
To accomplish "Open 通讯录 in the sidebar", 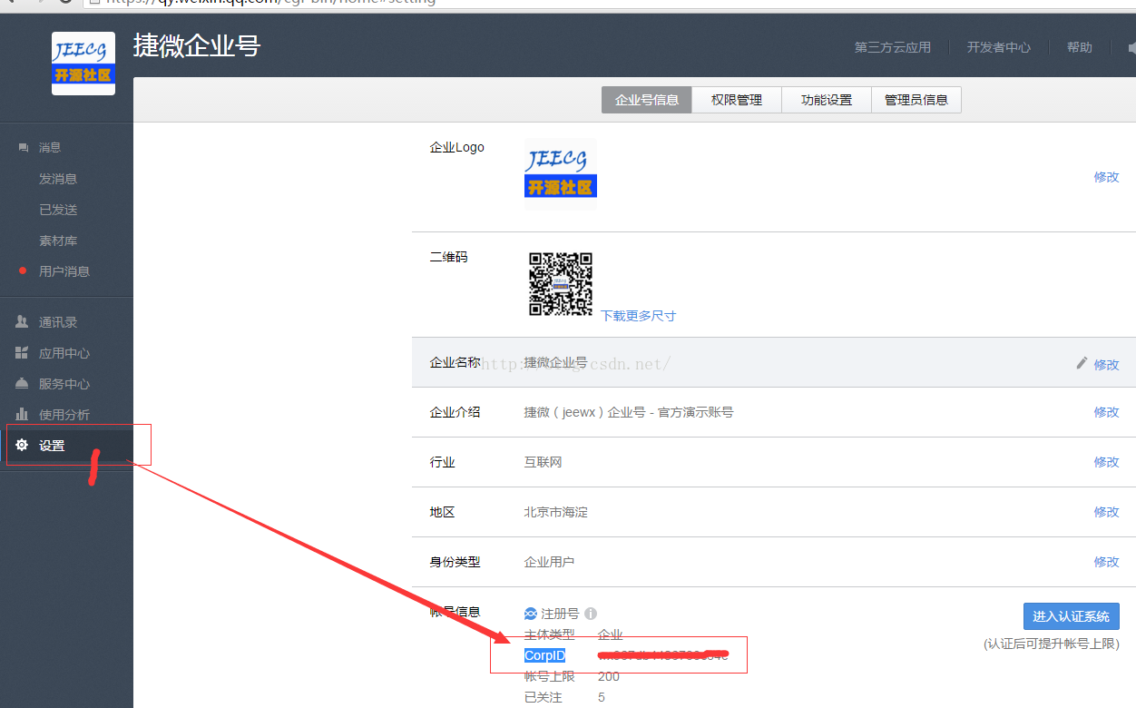I will pos(58,322).
